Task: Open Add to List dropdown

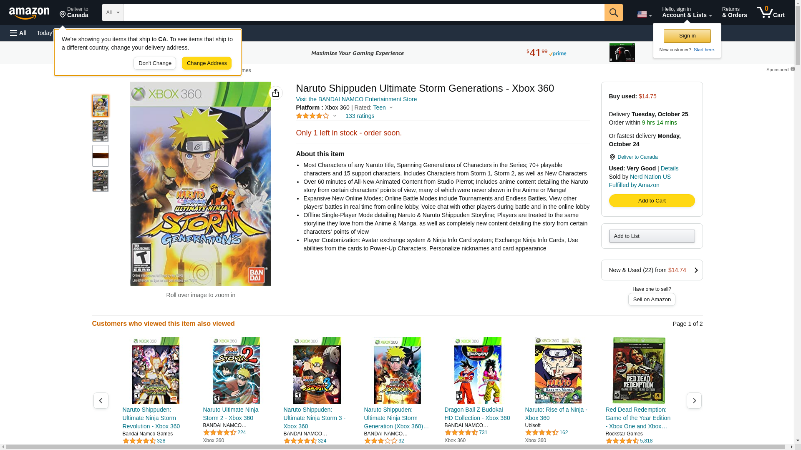Action: 651,236
